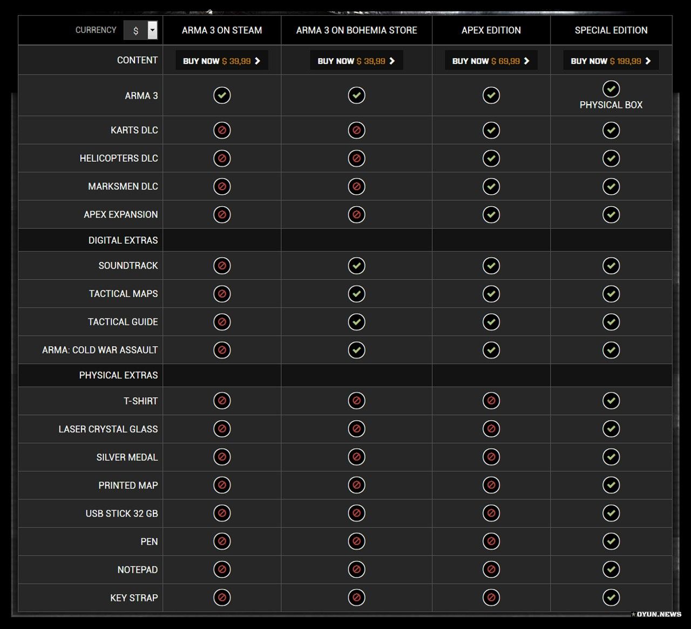The height and width of the screenshot is (629, 691).
Task: Click Pen not-included icon under Steam
Action: tap(222, 541)
